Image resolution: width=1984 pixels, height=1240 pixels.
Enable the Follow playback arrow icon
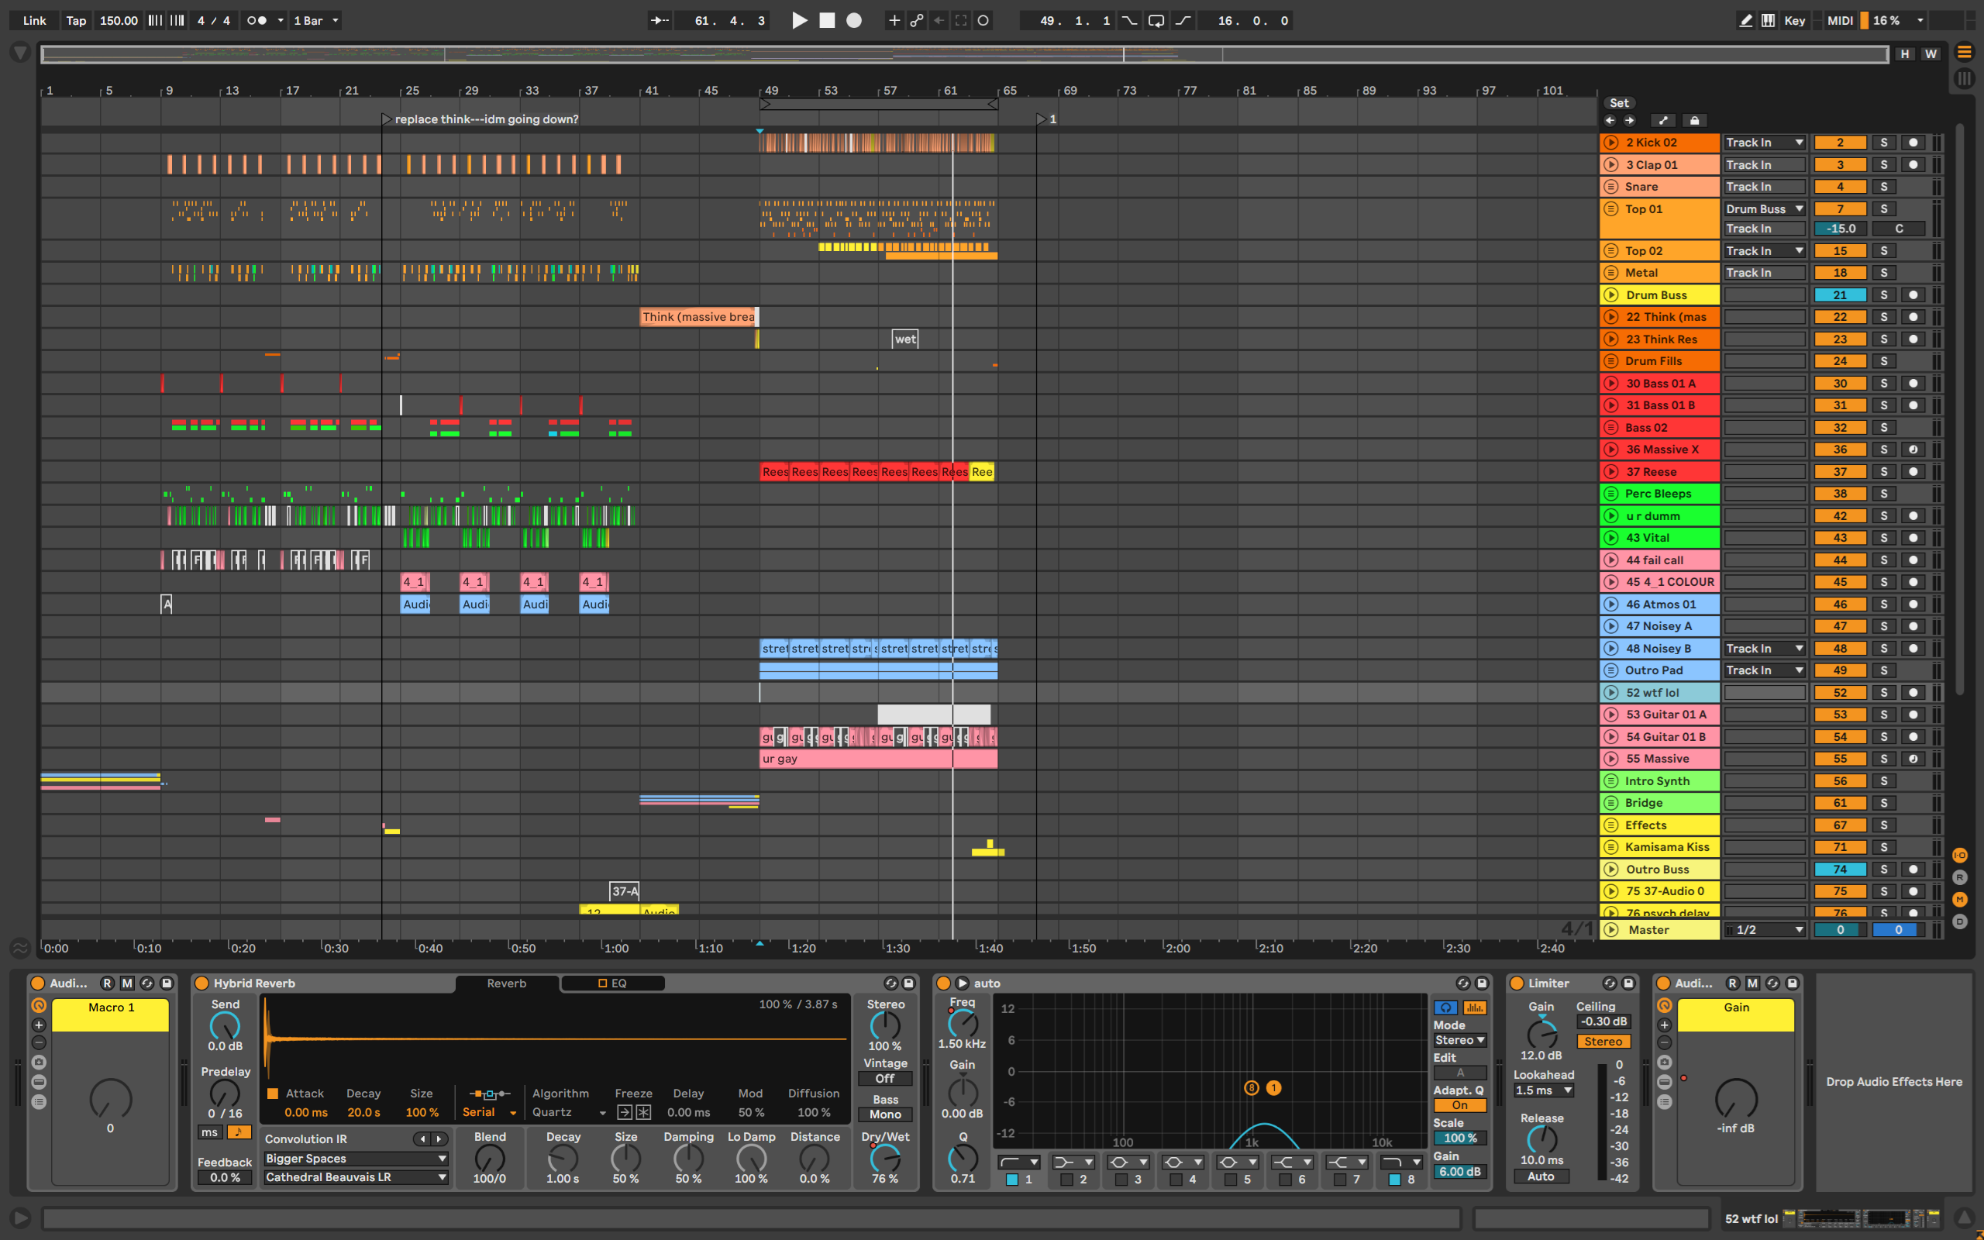[660, 20]
